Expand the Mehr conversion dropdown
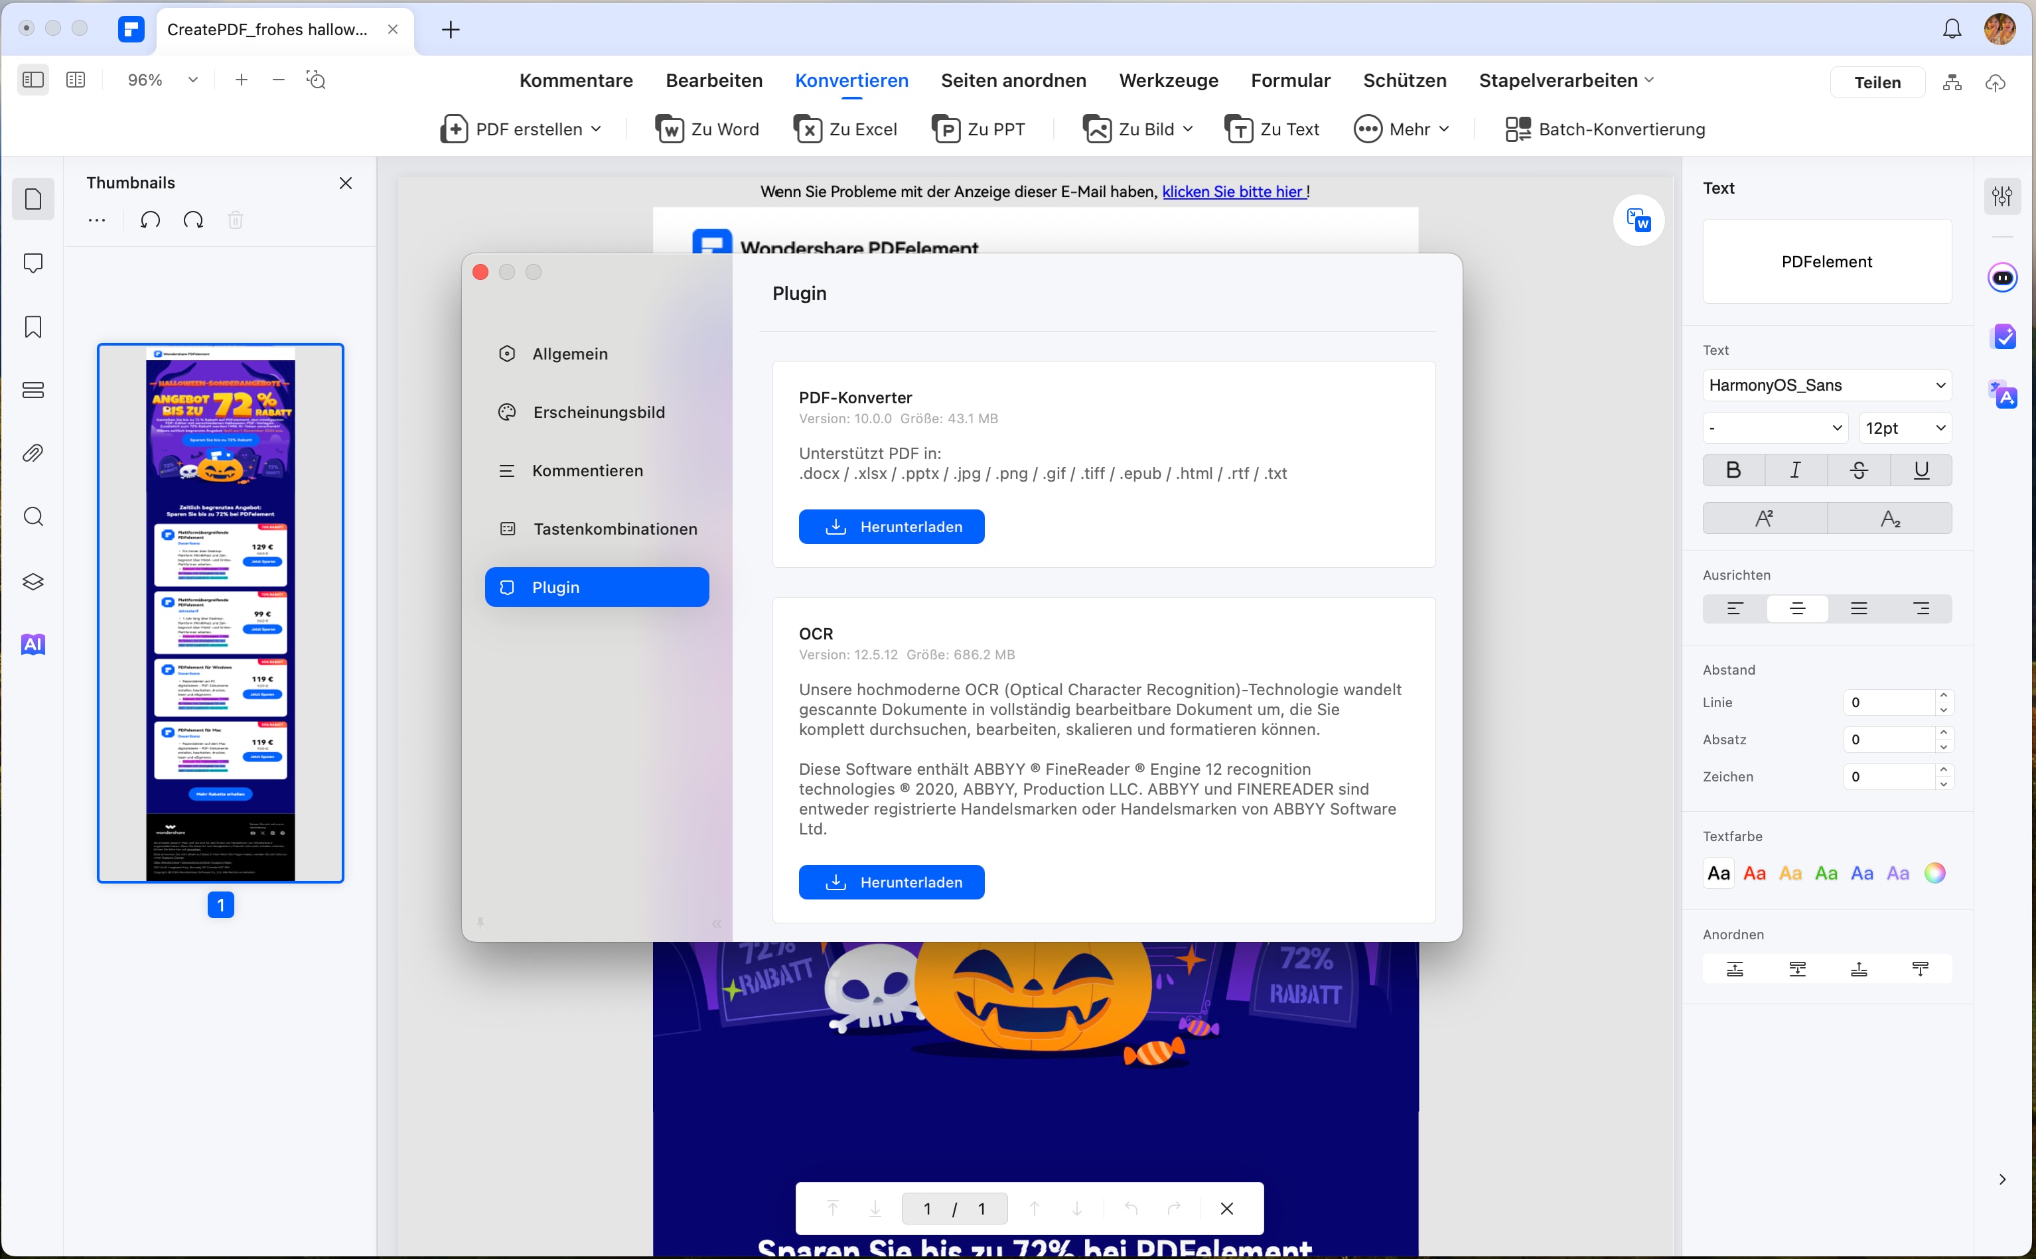Viewport: 2036px width, 1259px height. coord(1443,129)
